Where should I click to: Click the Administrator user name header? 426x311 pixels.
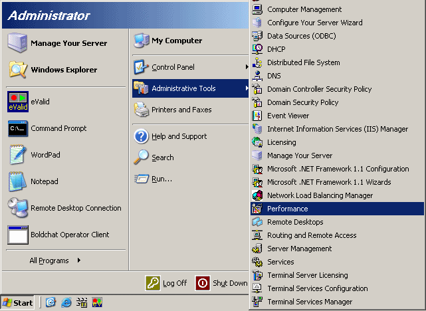point(49,15)
